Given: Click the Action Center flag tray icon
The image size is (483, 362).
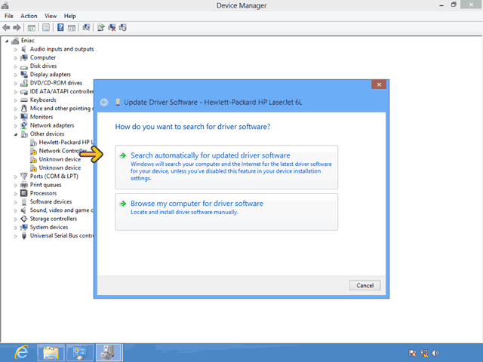Looking at the screenshot, I should [x=413, y=353].
